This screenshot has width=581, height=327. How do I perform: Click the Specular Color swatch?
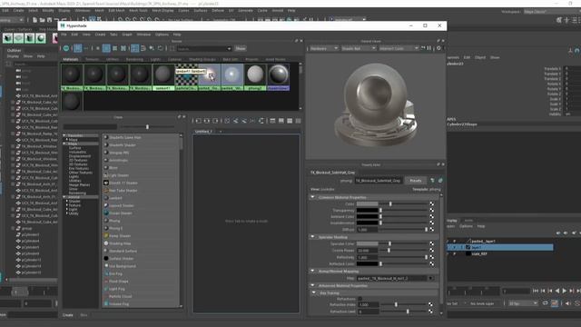[x=367, y=243]
